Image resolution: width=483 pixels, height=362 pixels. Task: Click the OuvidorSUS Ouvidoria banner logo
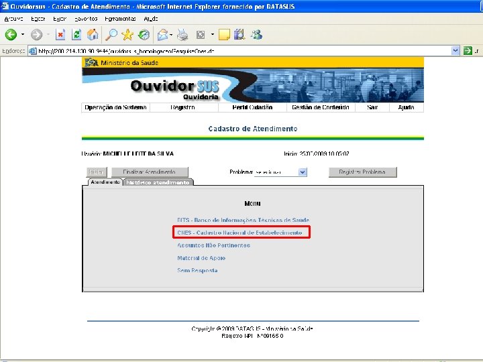174,90
